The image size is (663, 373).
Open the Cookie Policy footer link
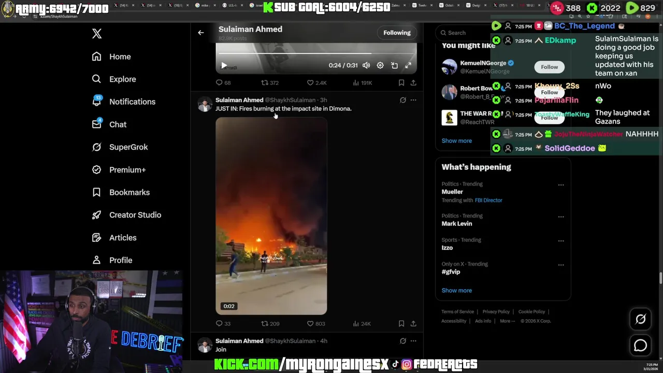point(532,312)
